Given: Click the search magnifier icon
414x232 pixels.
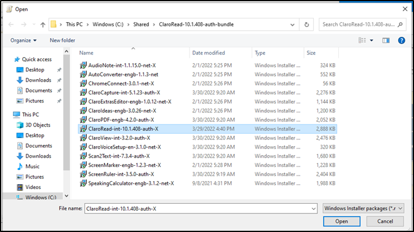Looking at the screenshot, I should click(x=400, y=25).
